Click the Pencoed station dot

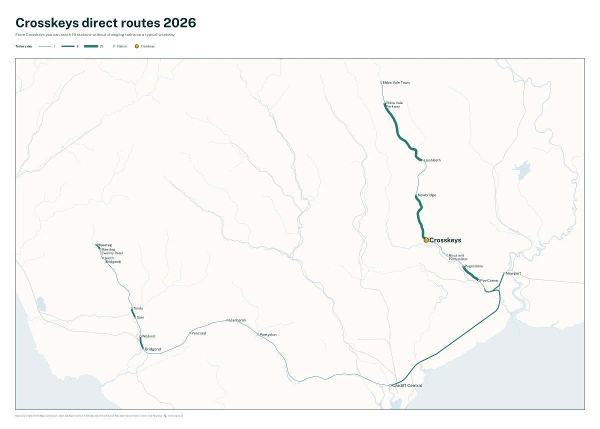pyautogui.click(x=190, y=333)
